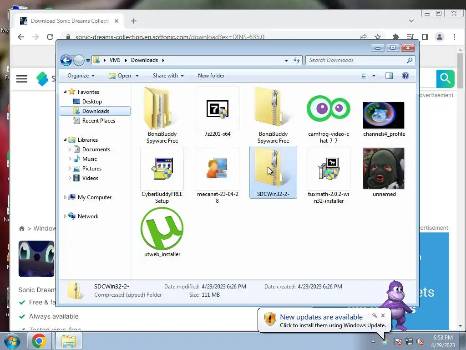466x350 pixels.
Task: Expand the Music library
Action: pos(70,159)
